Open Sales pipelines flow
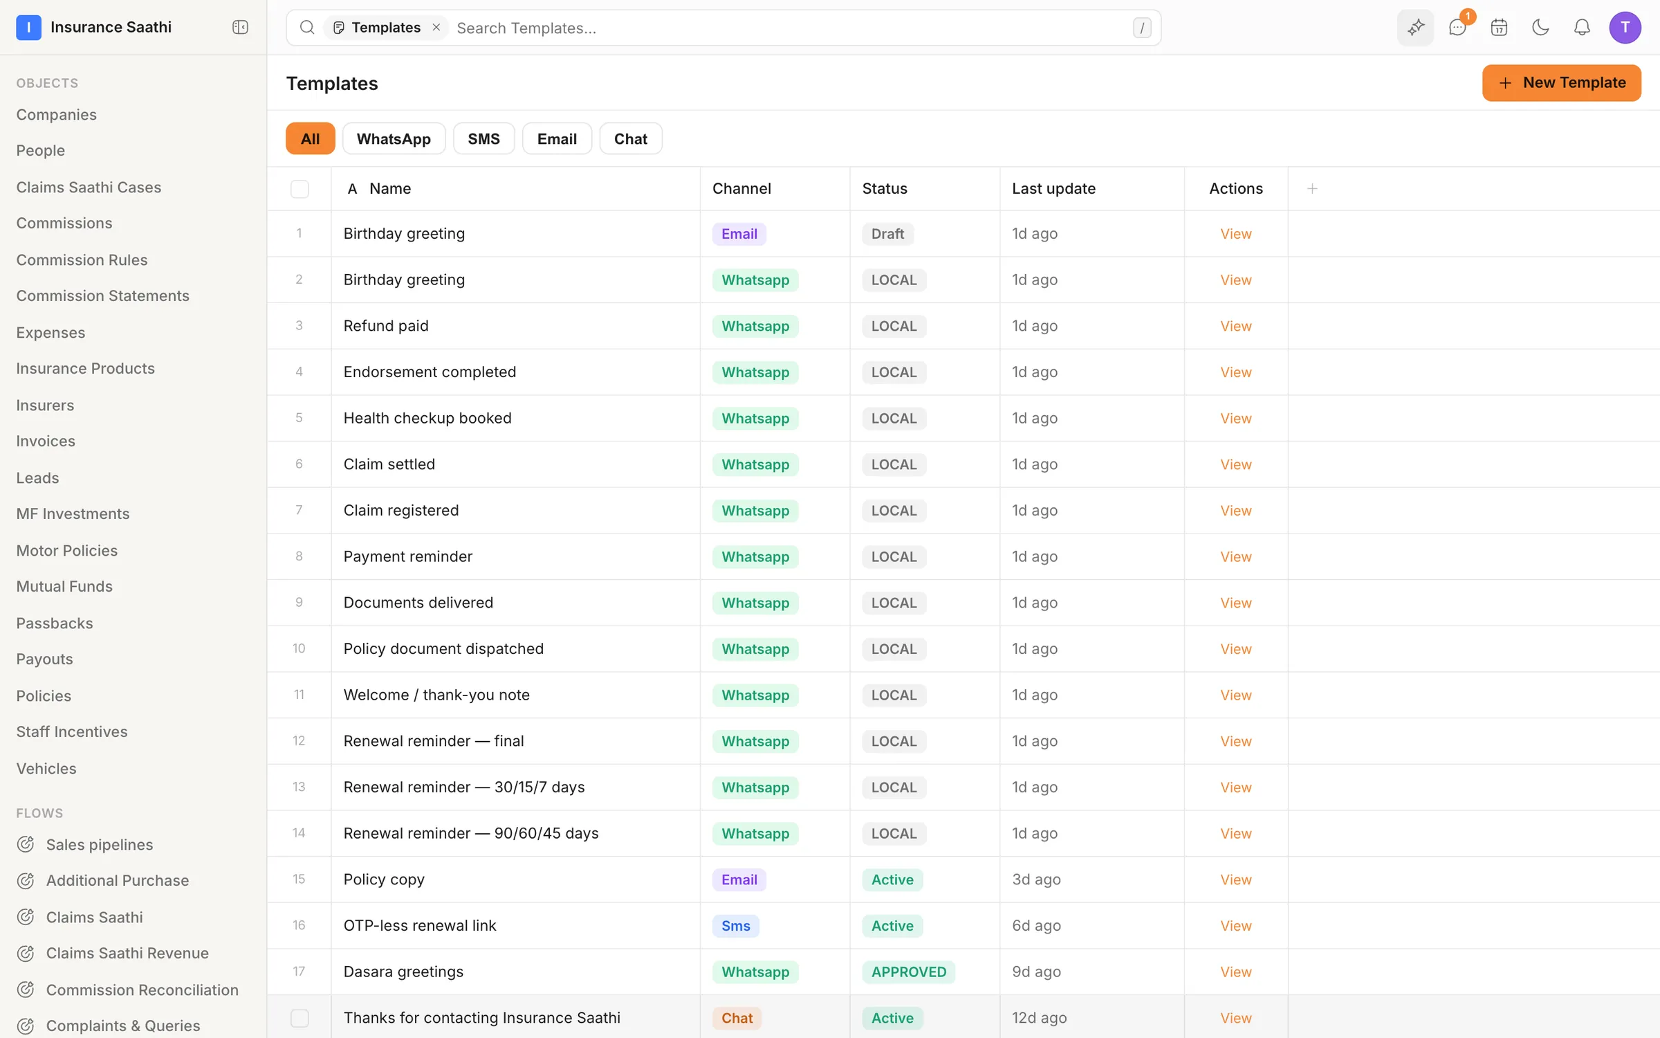 (x=99, y=844)
